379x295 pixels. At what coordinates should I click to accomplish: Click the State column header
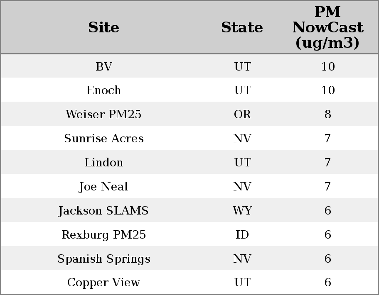pos(242,27)
